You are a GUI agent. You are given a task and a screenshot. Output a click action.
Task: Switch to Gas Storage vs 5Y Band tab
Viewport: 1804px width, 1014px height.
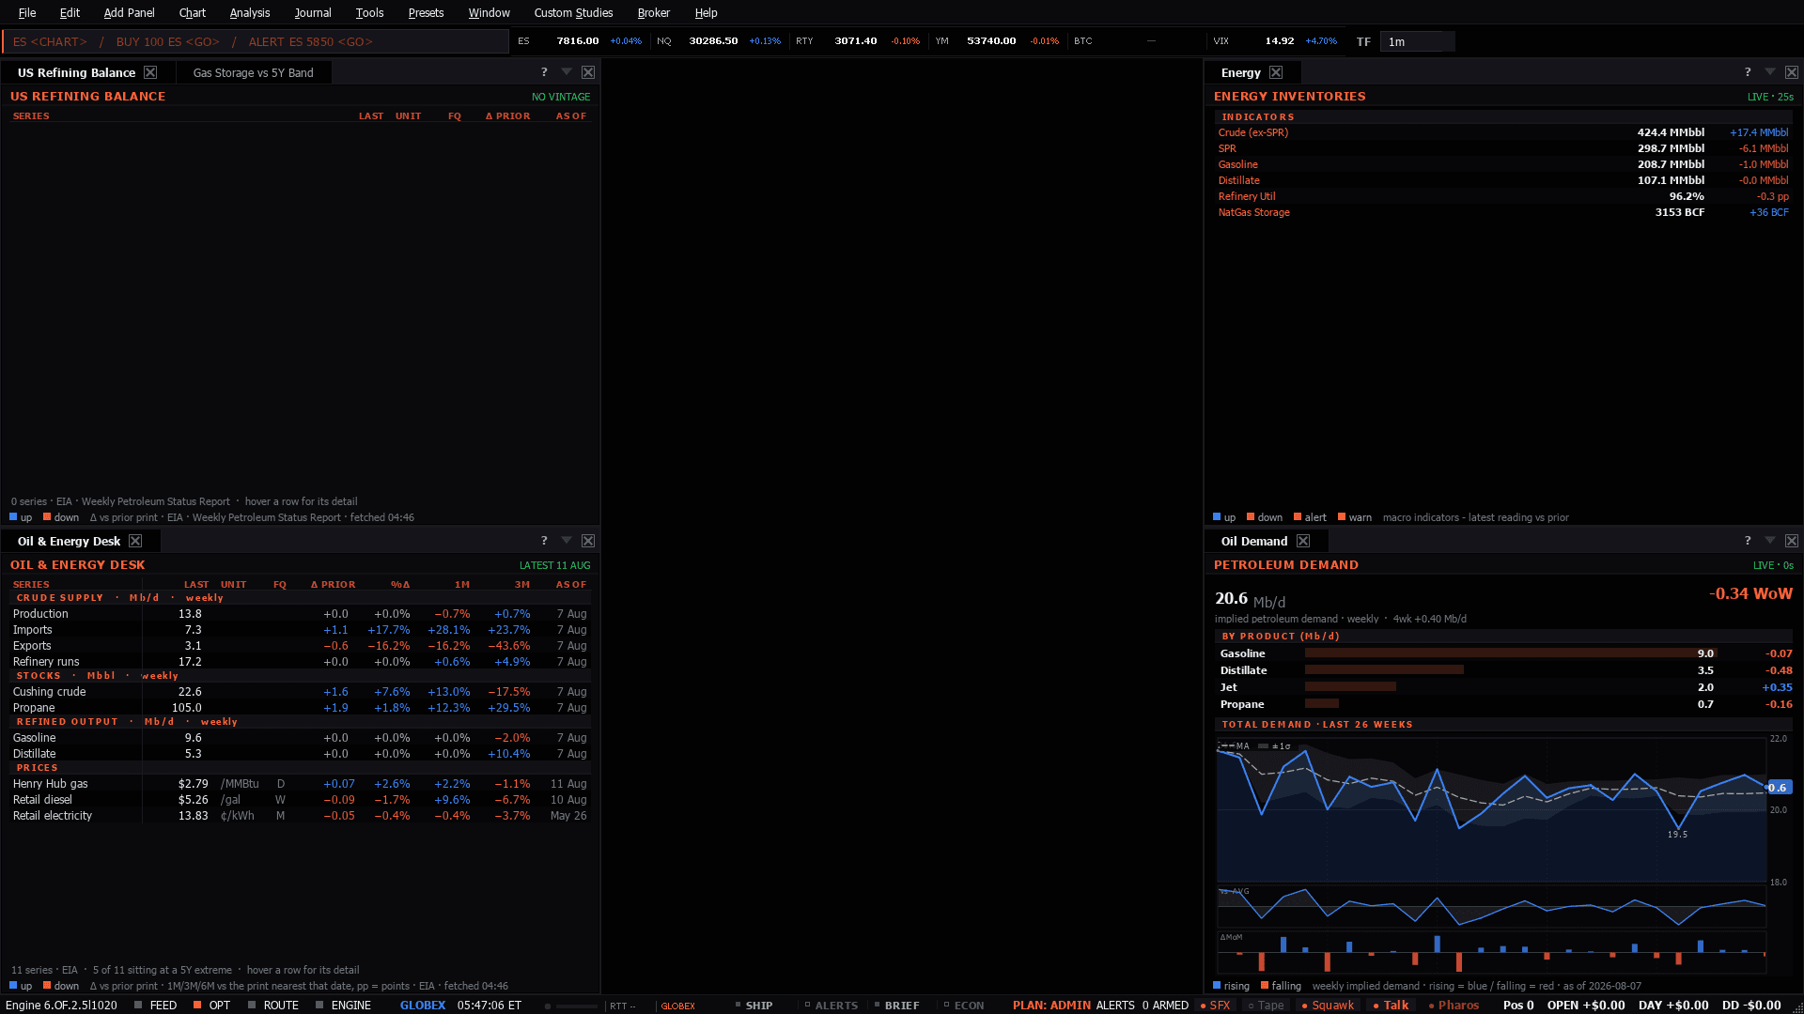[x=253, y=72]
